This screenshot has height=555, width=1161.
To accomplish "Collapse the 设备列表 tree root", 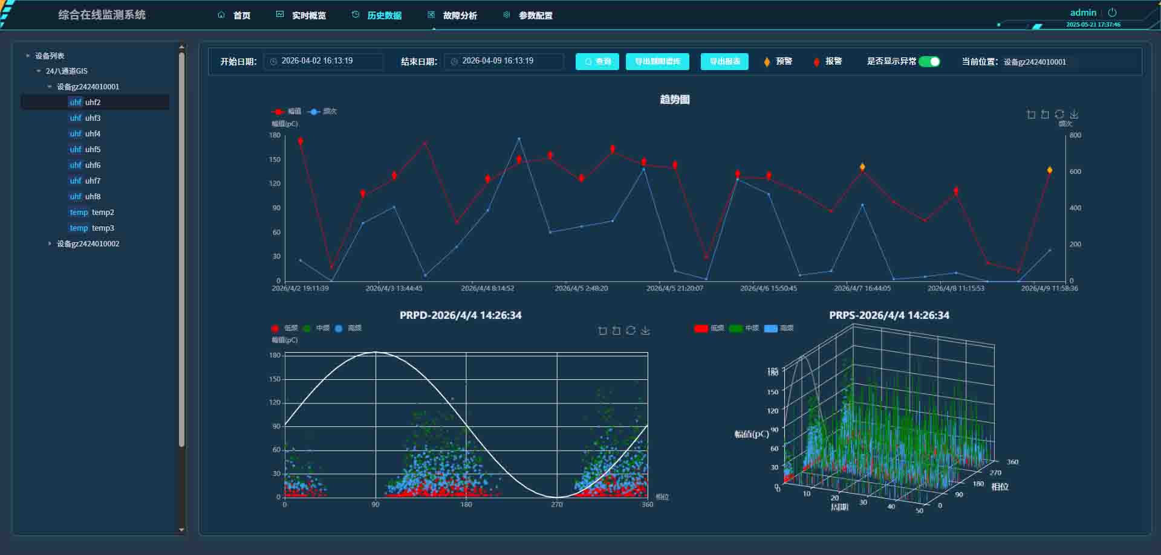I will (x=28, y=56).
